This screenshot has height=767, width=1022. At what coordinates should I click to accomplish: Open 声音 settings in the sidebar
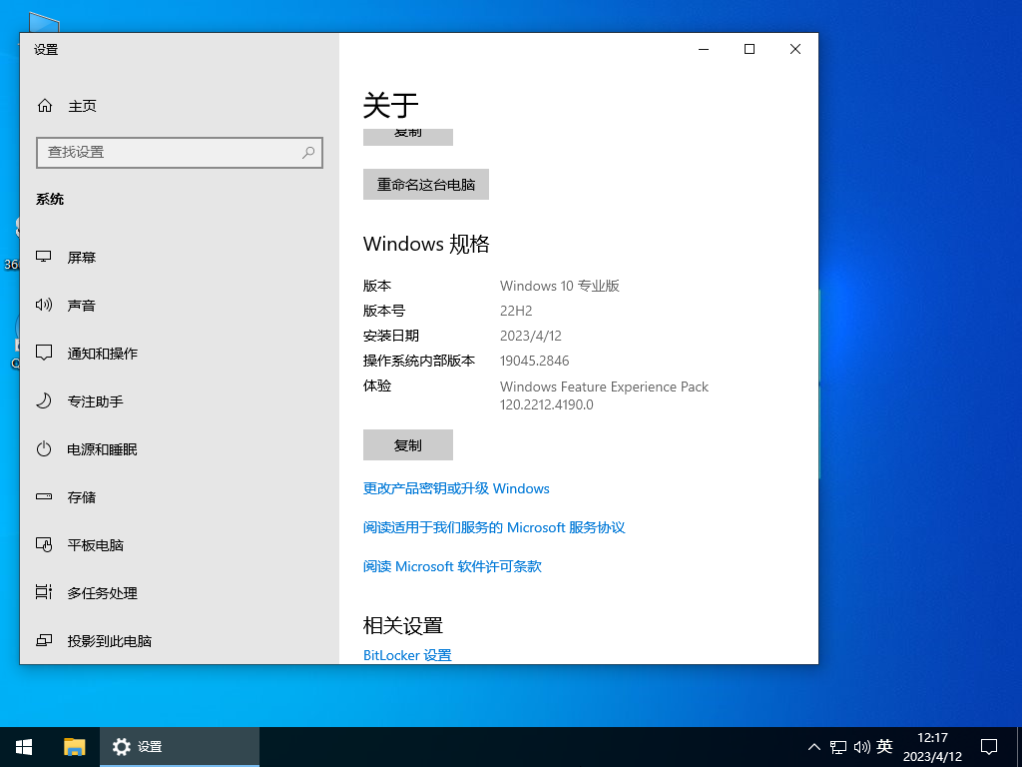[x=82, y=305]
